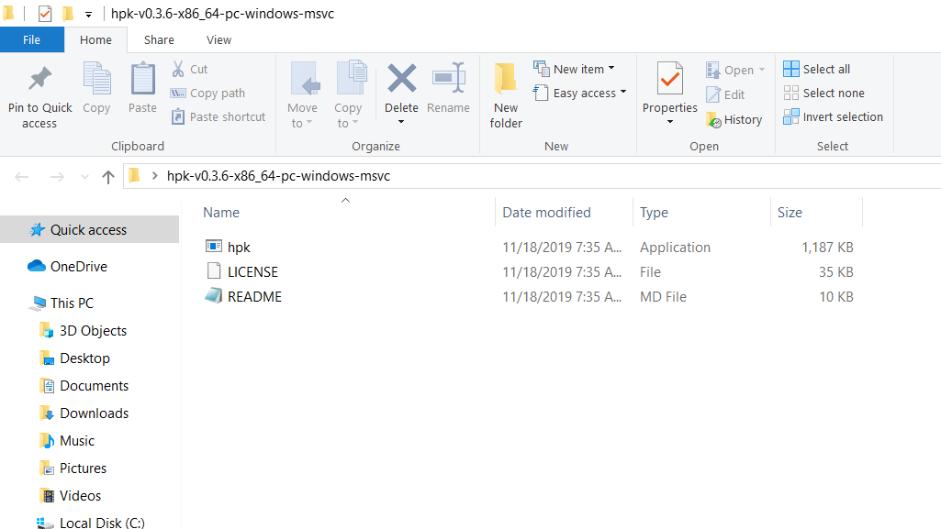Viewport: 941px width, 529px height.
Task: Open the Move to menu
Action: coord(302,95)
